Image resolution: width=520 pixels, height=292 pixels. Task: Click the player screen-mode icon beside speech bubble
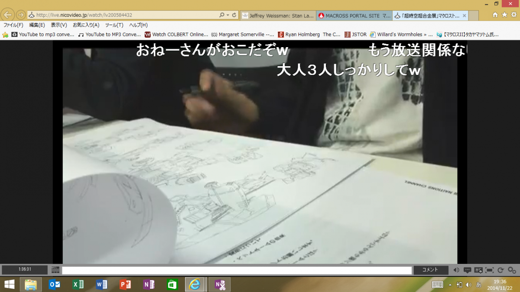coord(478,270)
